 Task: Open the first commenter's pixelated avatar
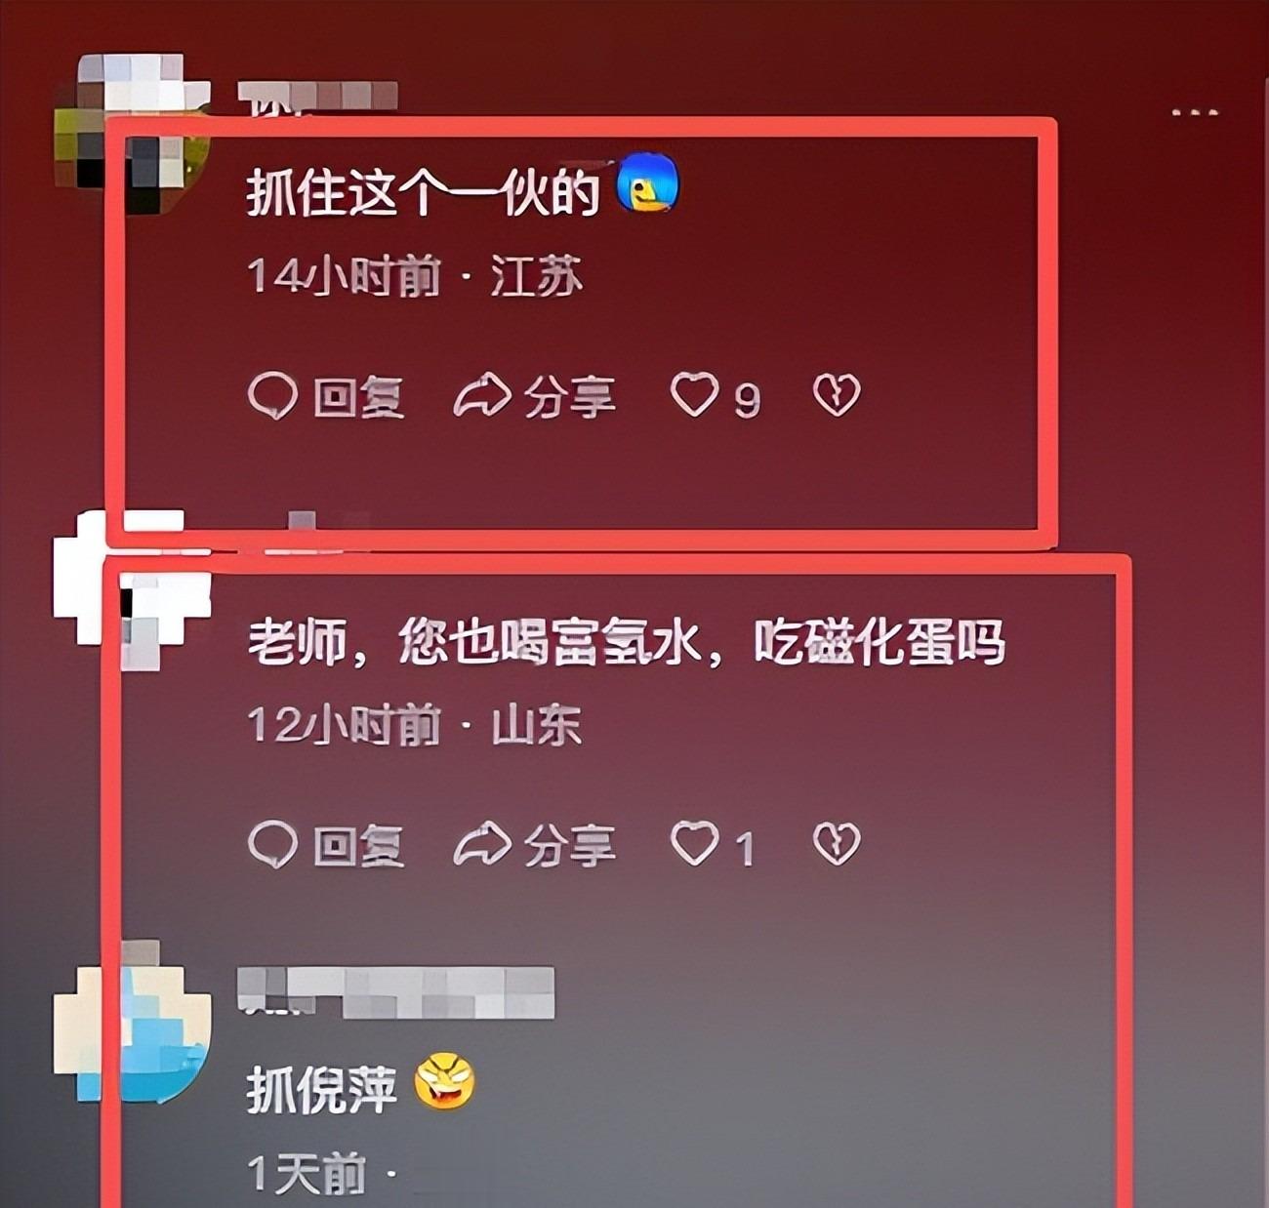point(132,134)
